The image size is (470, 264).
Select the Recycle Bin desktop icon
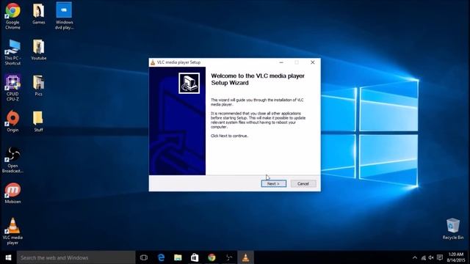(453, 229)
